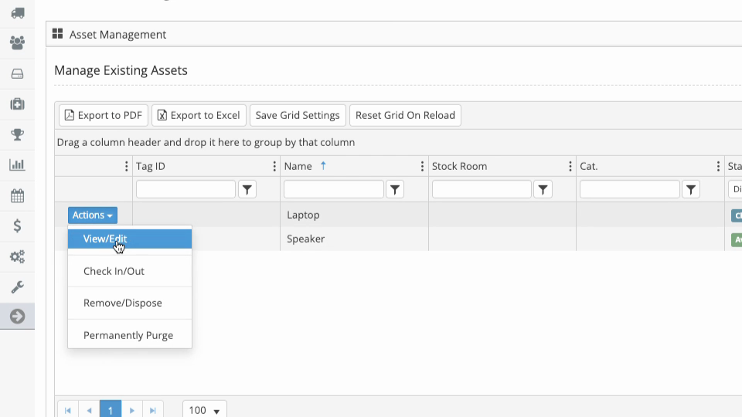The image size is (742, 417).
Task: Open the hard drive sidebar icon
Action: coord(18,74)
